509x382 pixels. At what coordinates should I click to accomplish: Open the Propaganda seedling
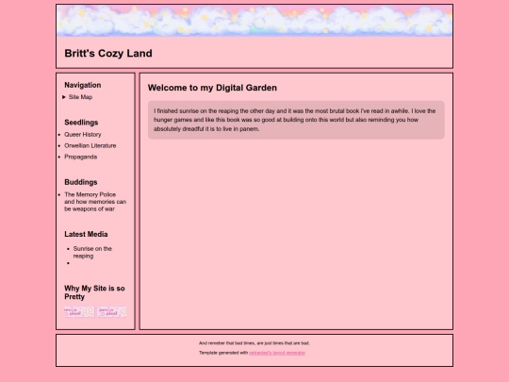click(81, 157)
